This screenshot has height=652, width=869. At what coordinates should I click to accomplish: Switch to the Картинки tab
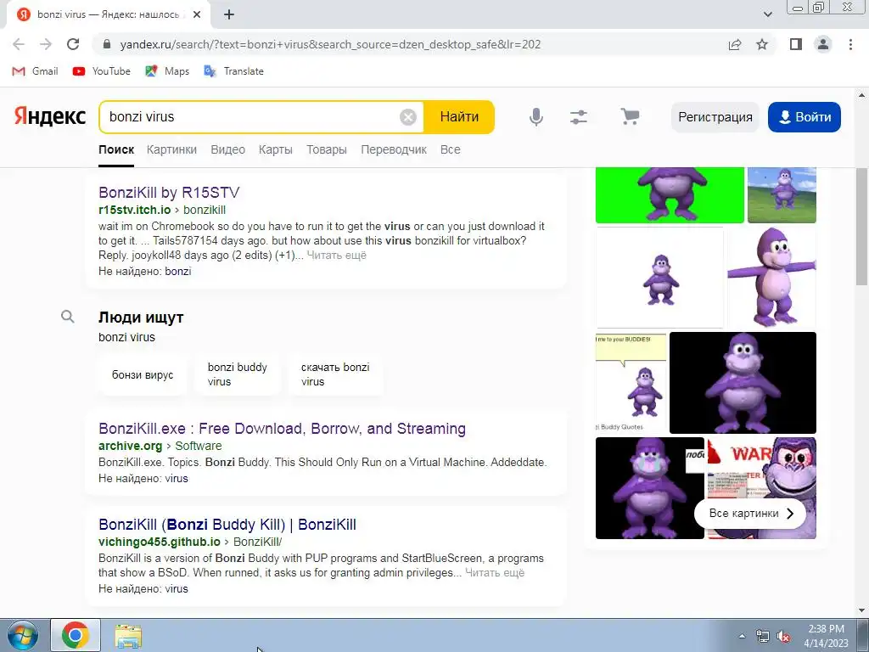[171, 149]
